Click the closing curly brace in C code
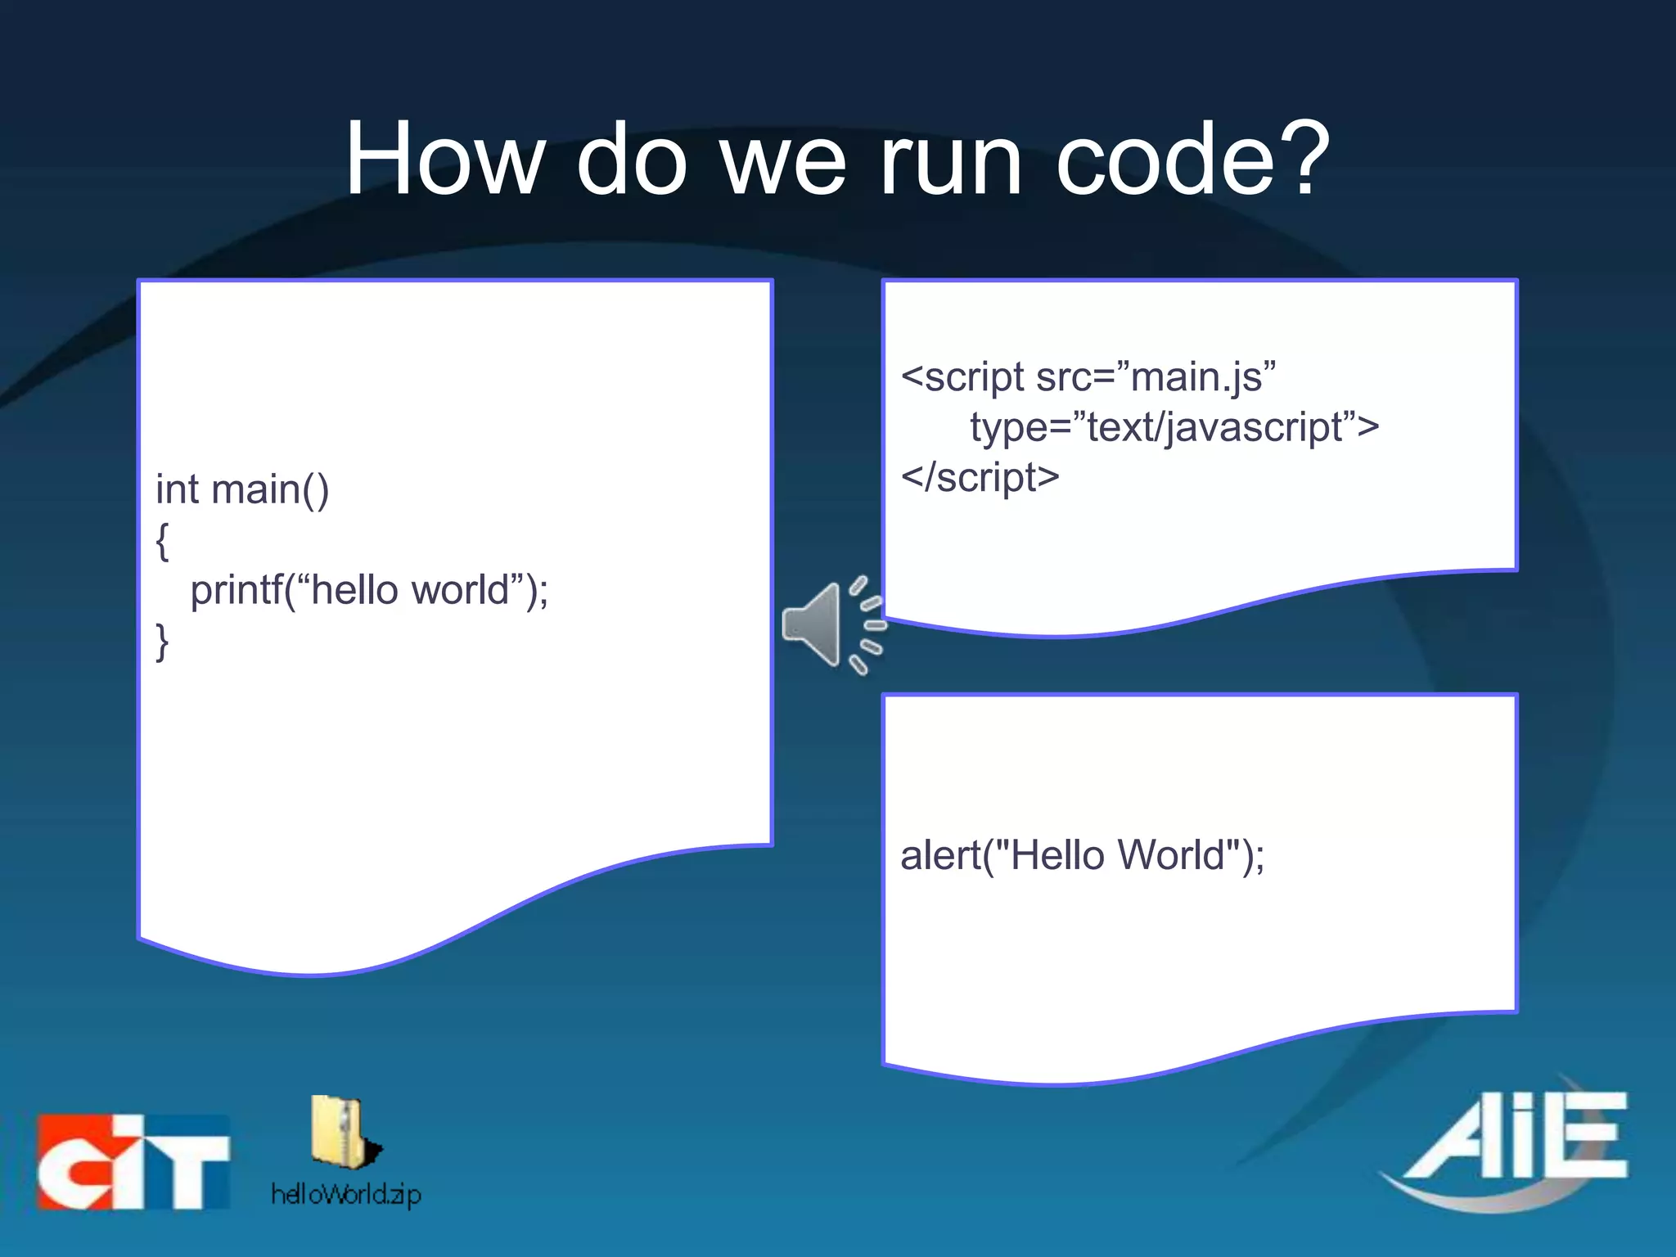The height and width of the screenshot is (1257, 1676). pos(163,641)
